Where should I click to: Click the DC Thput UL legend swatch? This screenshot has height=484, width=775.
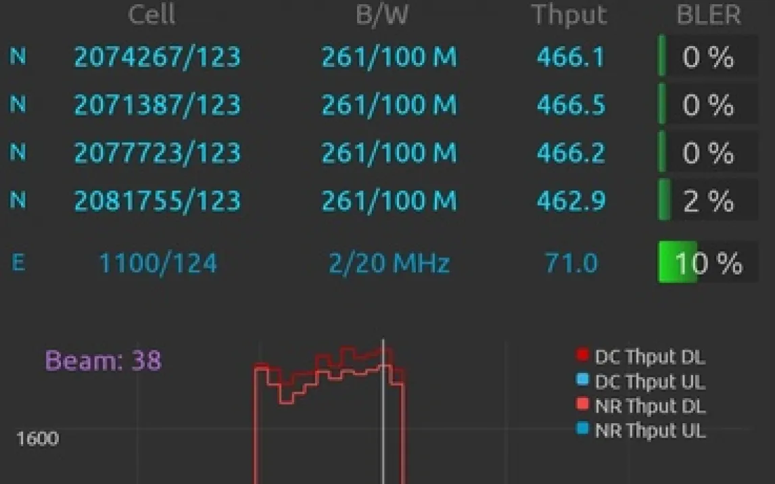(x=583, y=379)
